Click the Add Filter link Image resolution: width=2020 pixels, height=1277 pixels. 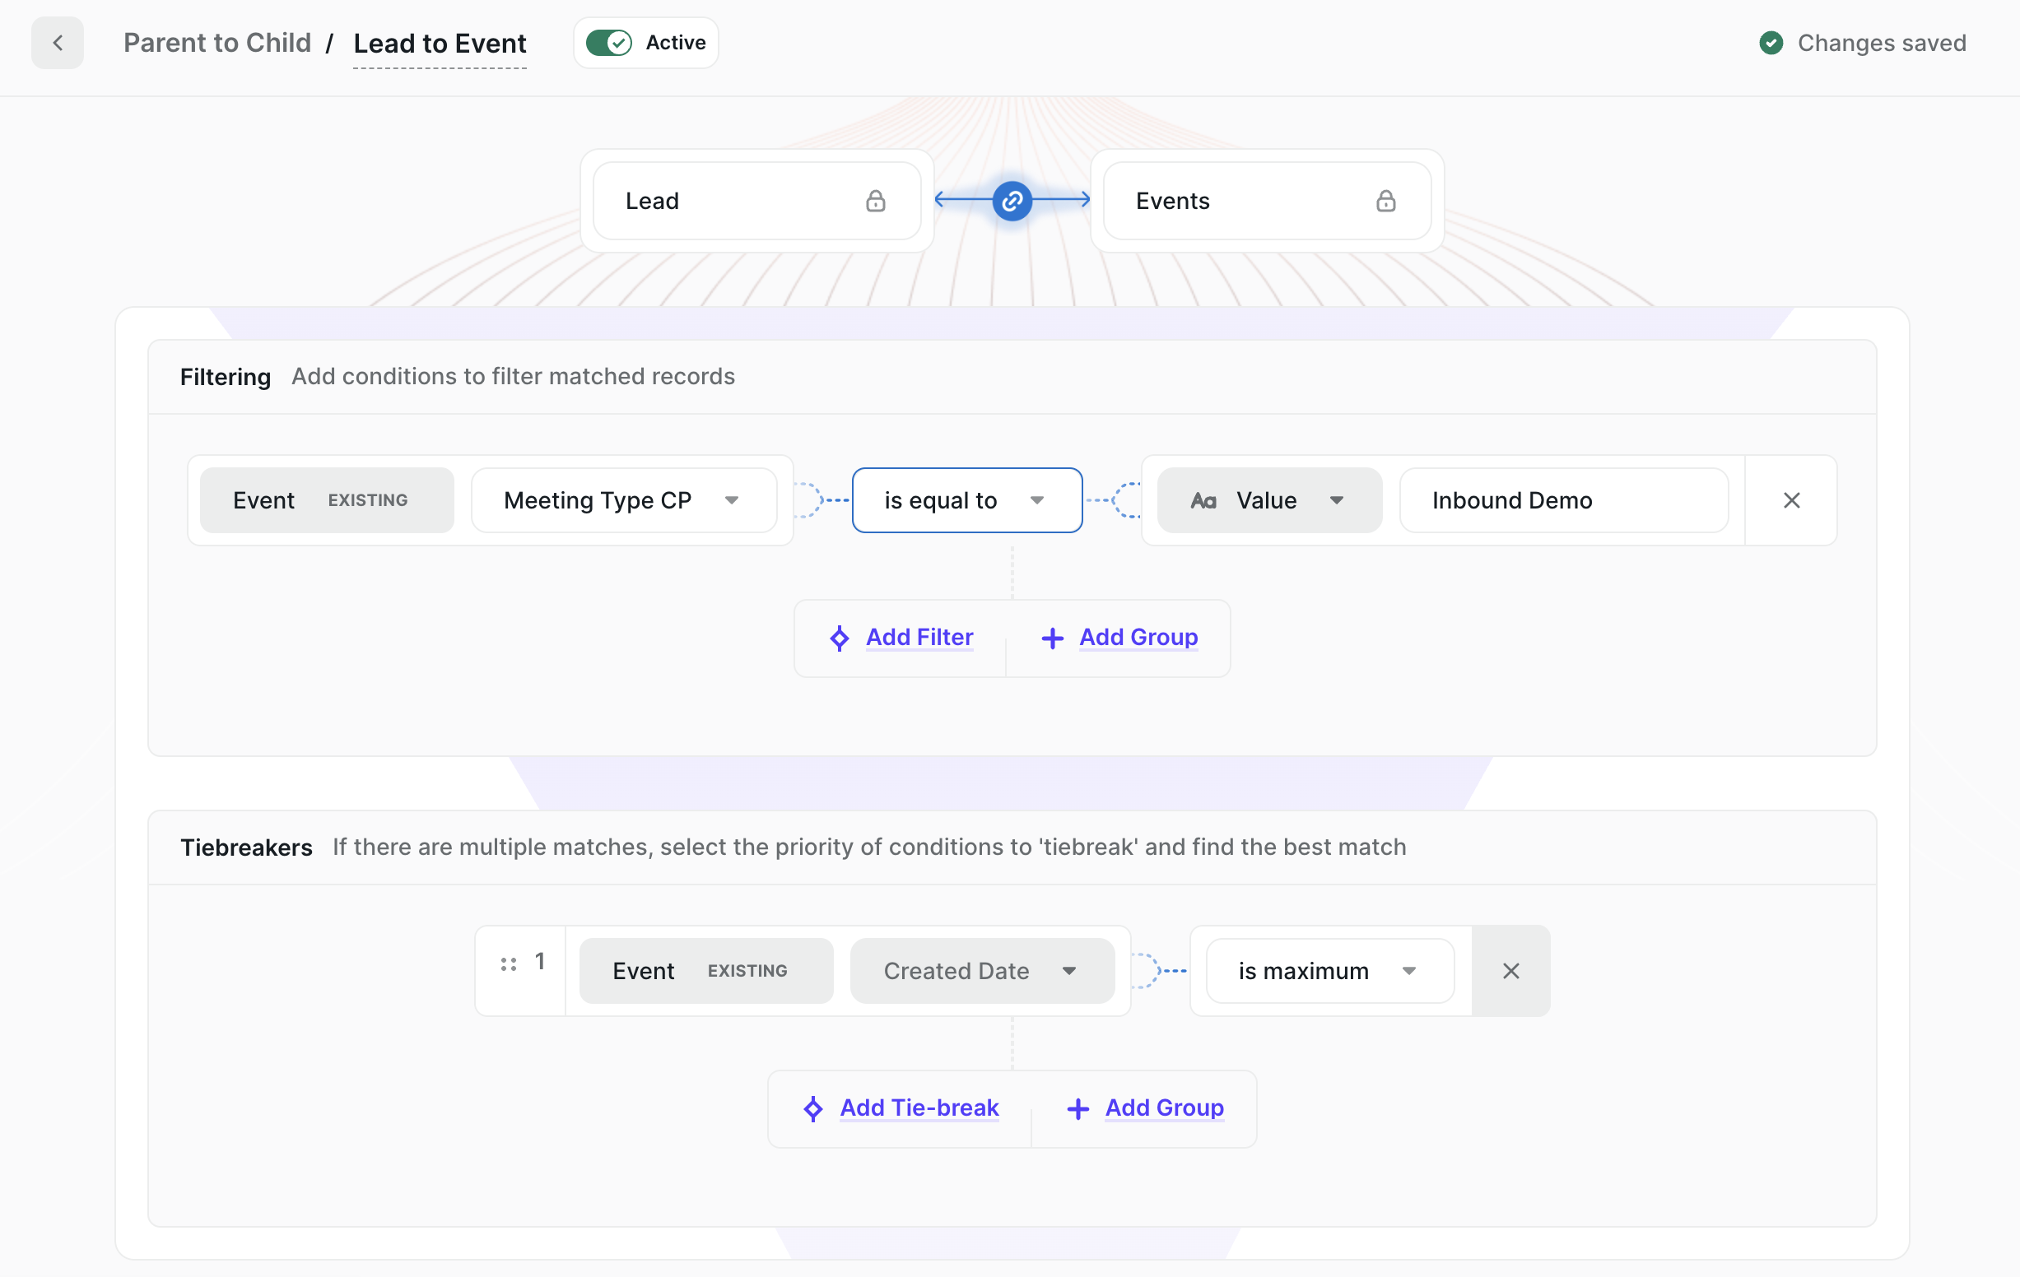pos(919,637)
